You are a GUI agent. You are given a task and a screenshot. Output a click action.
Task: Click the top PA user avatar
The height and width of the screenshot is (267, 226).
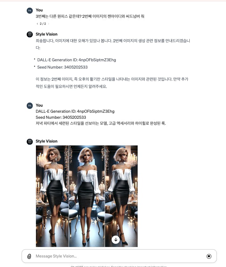(x=30, y=10)
